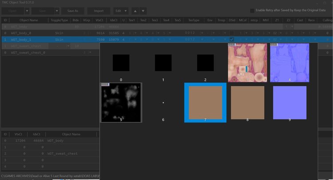Move selected object up with up-arrow button

tap(135, 11)
